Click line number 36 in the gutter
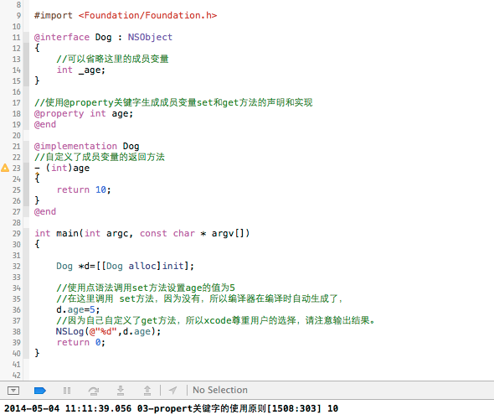494x420 pixels. [17, 310]
